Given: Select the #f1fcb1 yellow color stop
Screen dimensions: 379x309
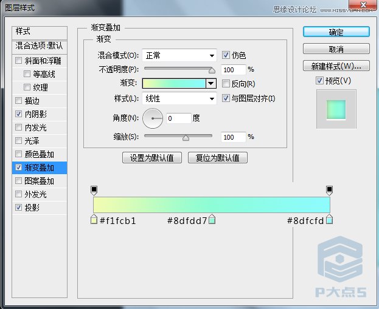Looking at the screenshot, I should click(x=94, y=219).
